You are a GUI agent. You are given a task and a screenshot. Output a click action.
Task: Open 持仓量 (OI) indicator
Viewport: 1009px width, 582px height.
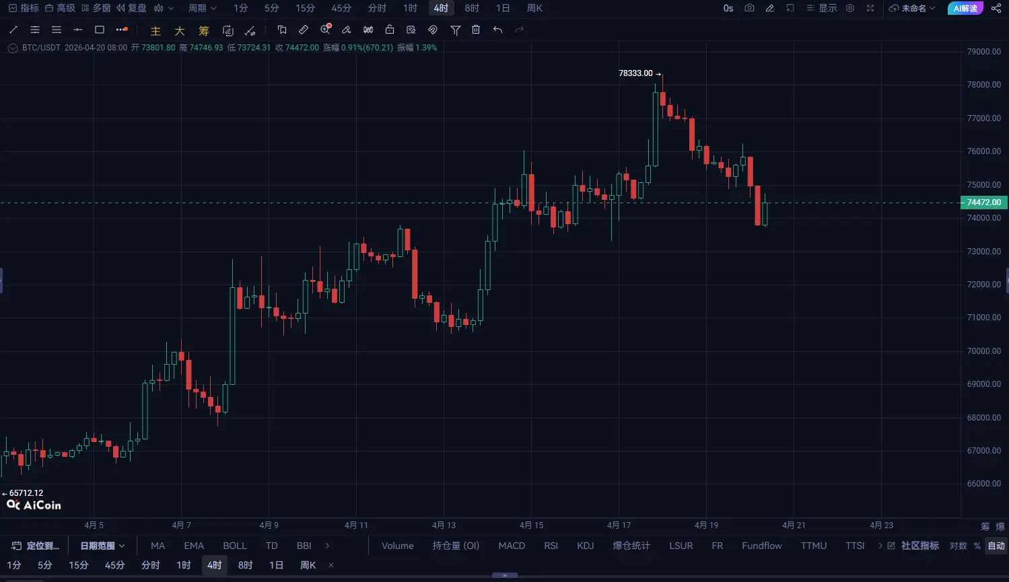tap(456, 546)
